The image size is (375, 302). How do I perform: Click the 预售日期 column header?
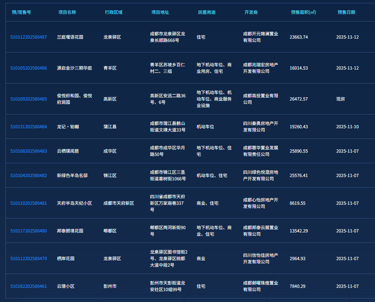pyautogui.click(x=346, y=12)
